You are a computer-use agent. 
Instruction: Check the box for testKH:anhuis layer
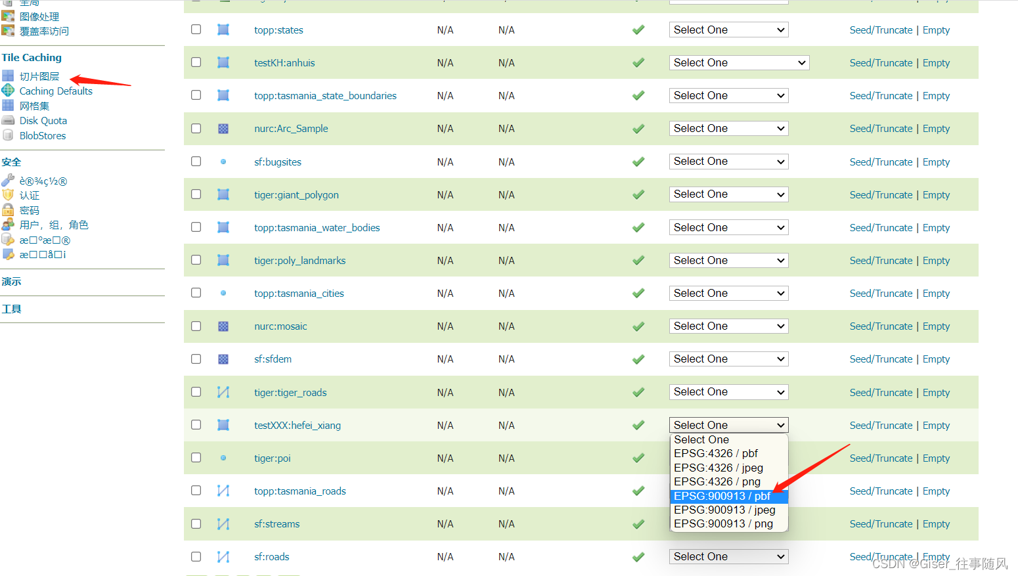[196, 62]
